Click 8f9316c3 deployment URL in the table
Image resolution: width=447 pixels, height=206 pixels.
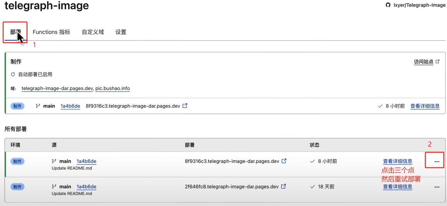click(x=232, y=161)
